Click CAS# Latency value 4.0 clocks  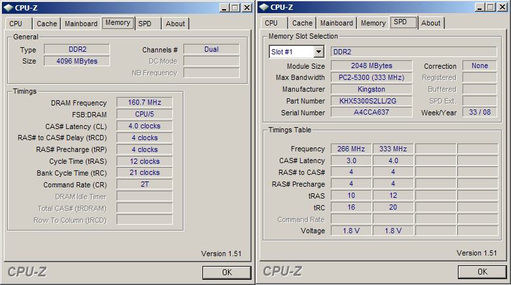click(144, 126)
